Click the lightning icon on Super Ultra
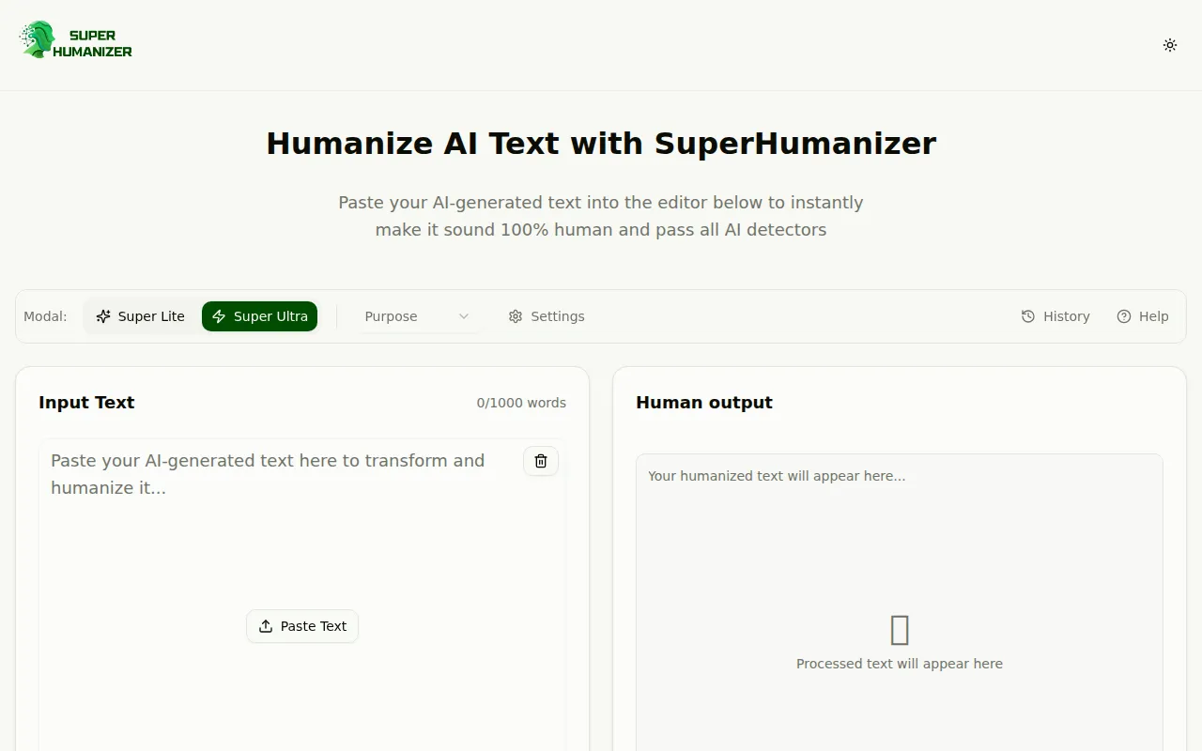The height and width of the screenshot is (751, 1202). 219,316
